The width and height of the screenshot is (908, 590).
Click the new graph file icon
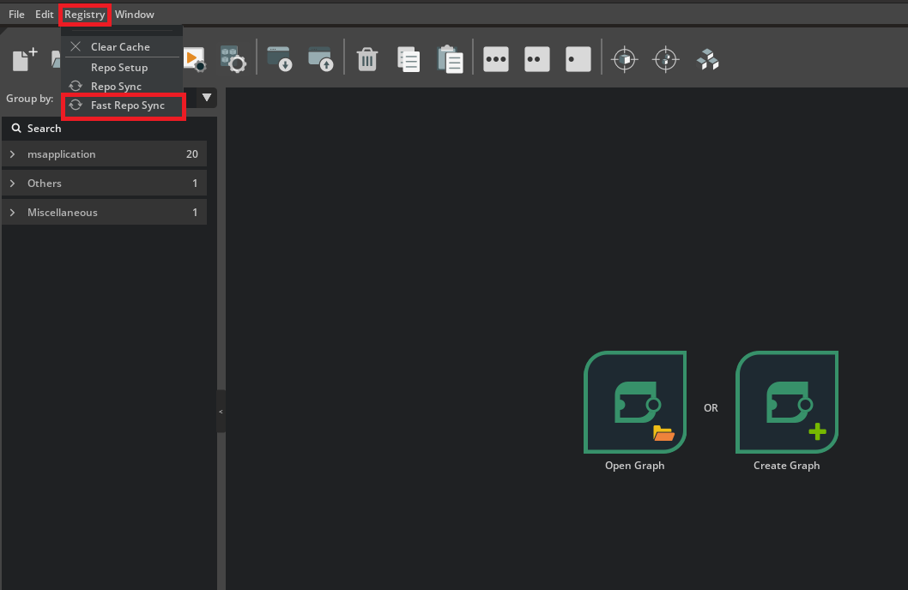[24, 59]
